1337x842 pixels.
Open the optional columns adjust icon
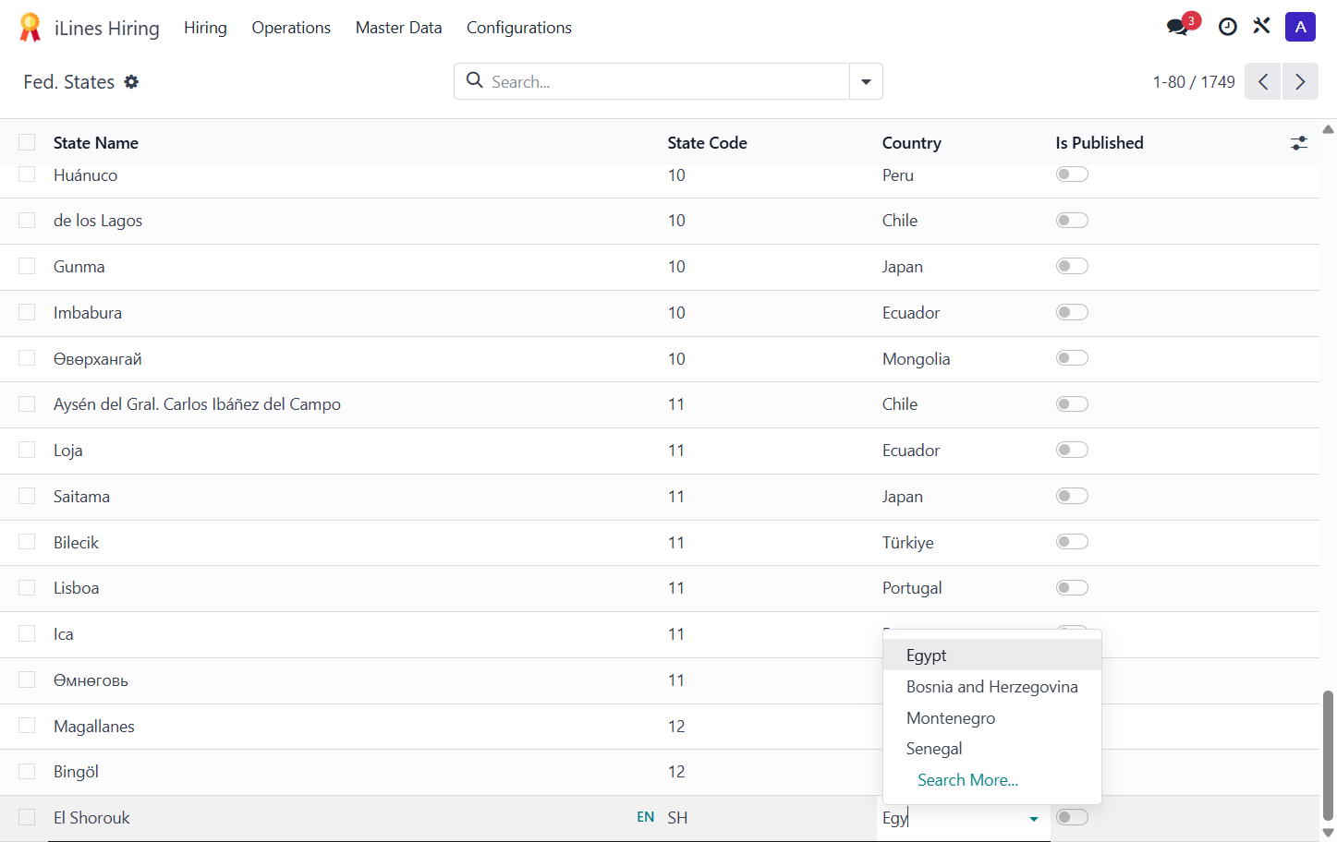(1299, 143)
